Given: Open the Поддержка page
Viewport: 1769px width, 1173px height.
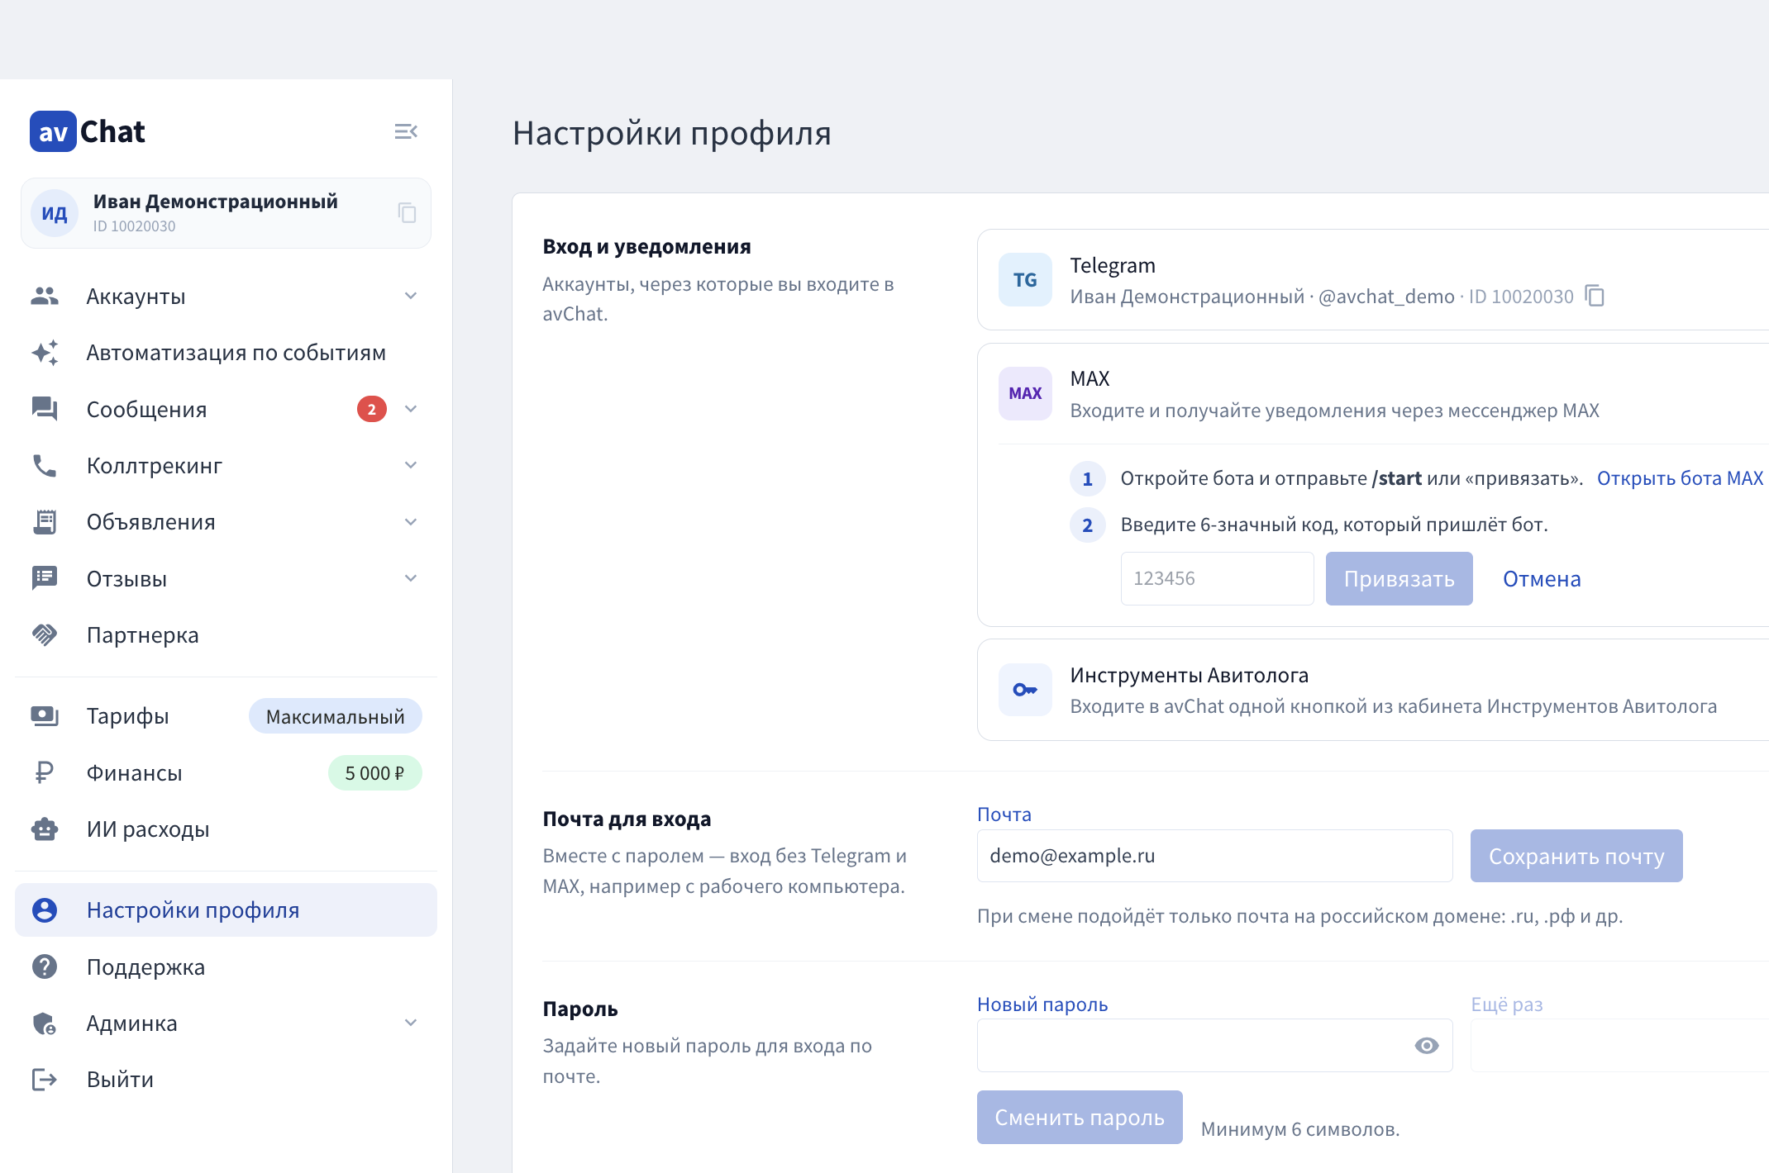Looking at the screenshot, I should (x=226, y=966).
